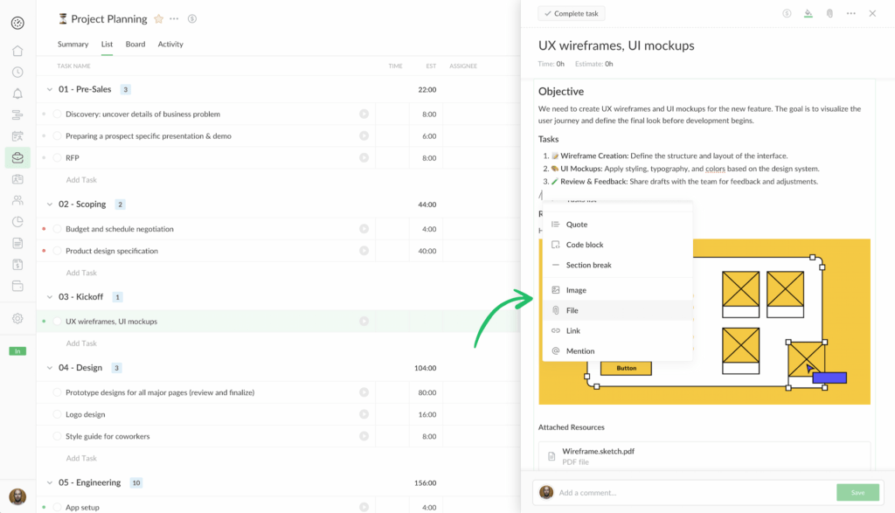Toggle completion circle for Budget and schedule negotiation
This screenshot has width=895, height=513.
(57, 229)
